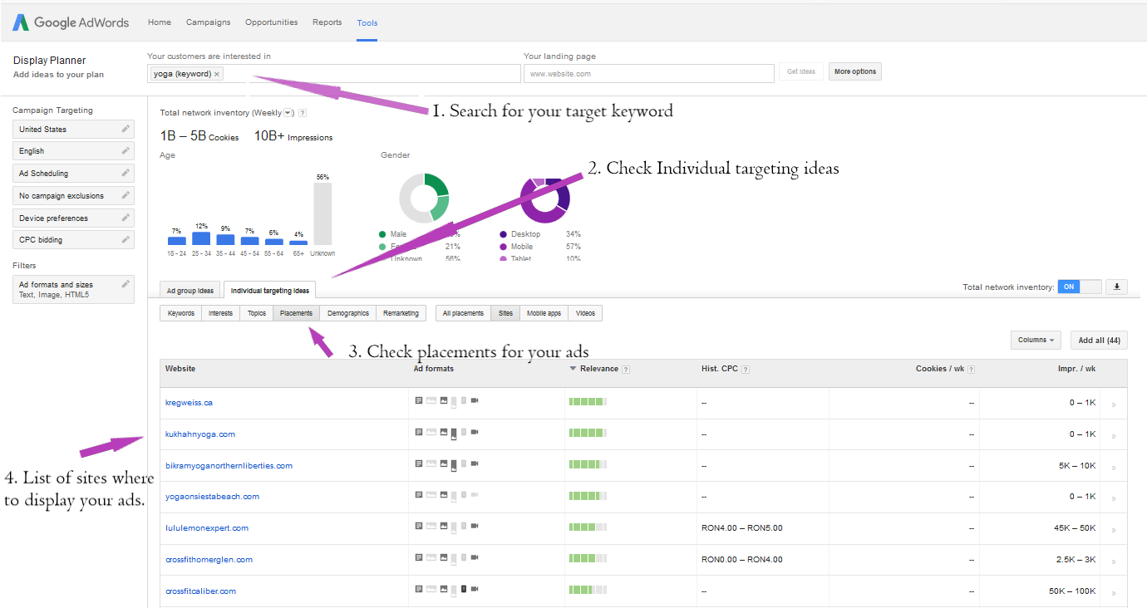Click the customer interests keyword field
The width and height of the screenshot is (1147, 608).
click(x=334, y=73)
